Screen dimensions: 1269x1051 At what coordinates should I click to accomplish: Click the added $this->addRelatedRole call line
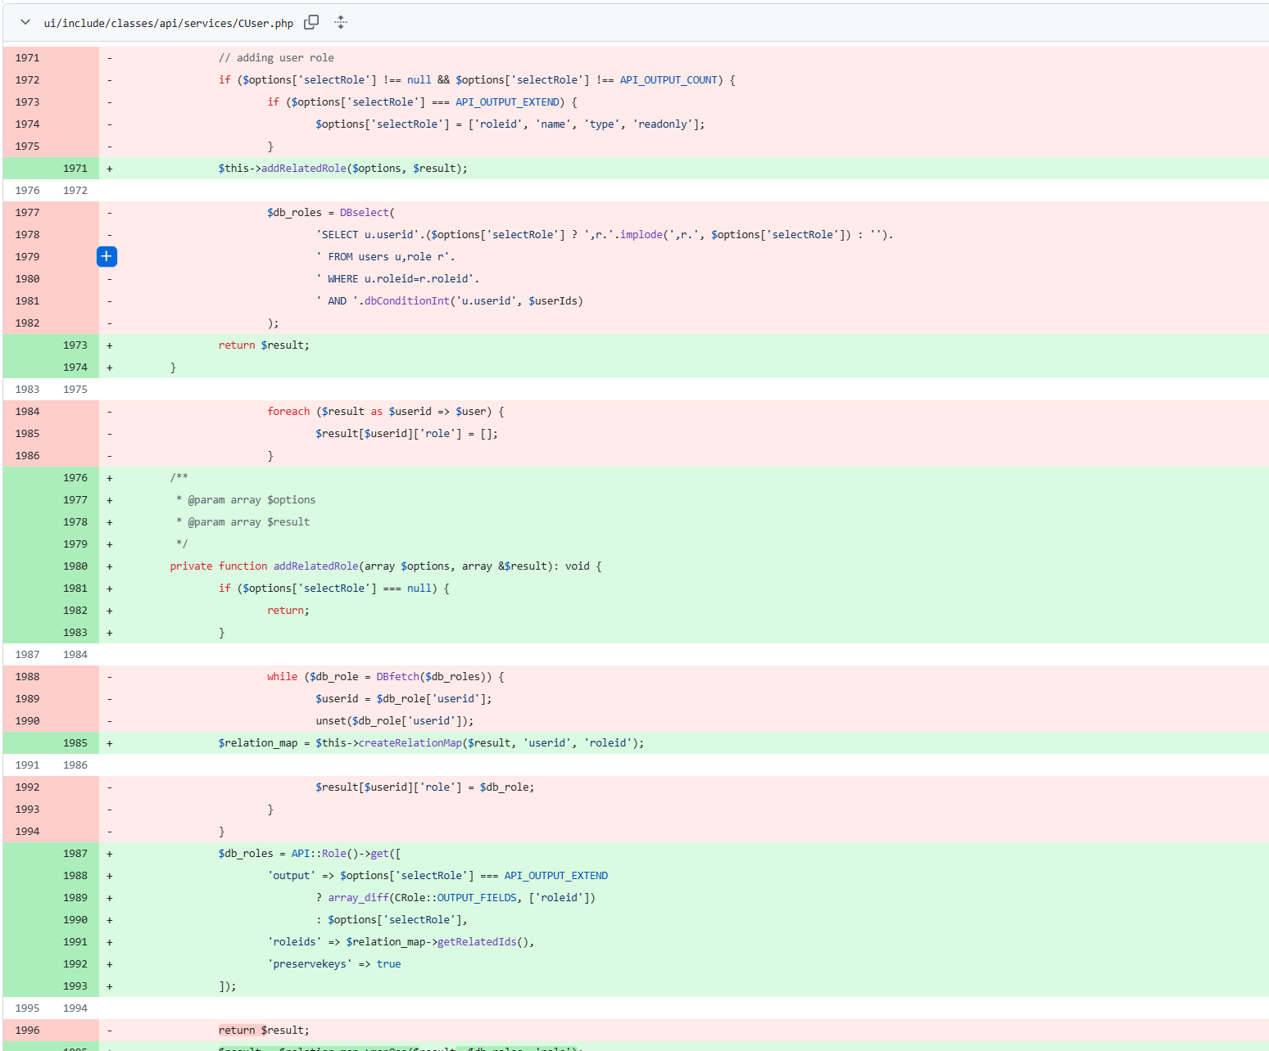coord(342,169)
